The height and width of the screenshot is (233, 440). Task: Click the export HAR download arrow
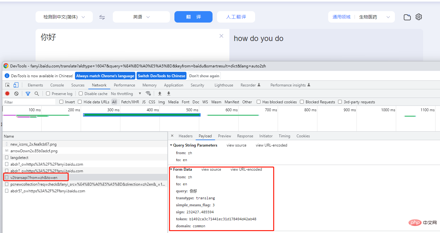(x=169, y=93)
